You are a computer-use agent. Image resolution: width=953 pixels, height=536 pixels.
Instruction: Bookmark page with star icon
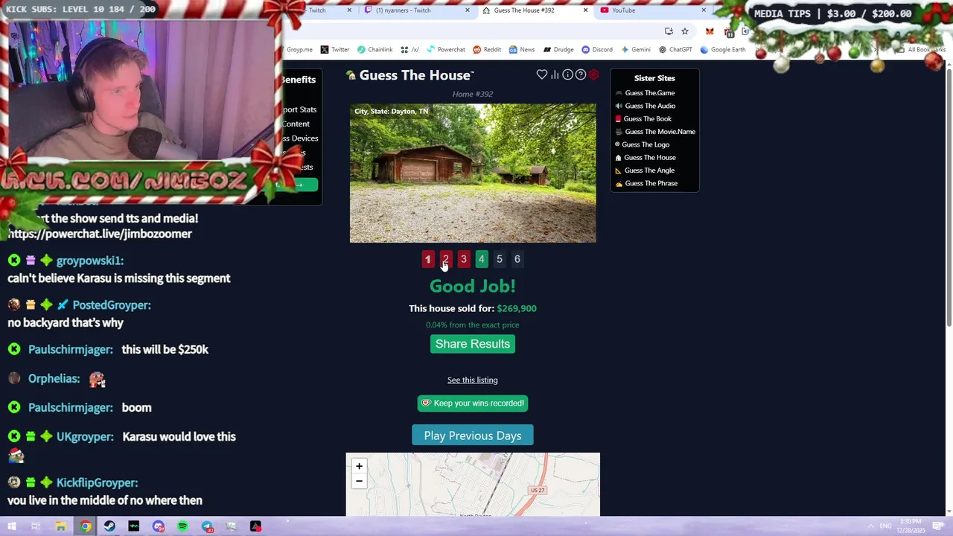pos(685,31)
